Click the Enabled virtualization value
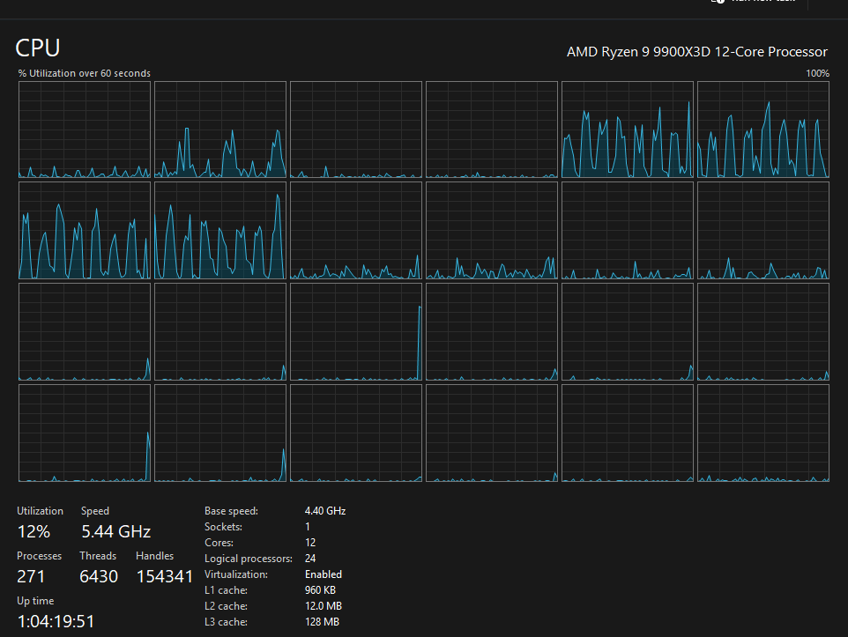 (324, 574)
